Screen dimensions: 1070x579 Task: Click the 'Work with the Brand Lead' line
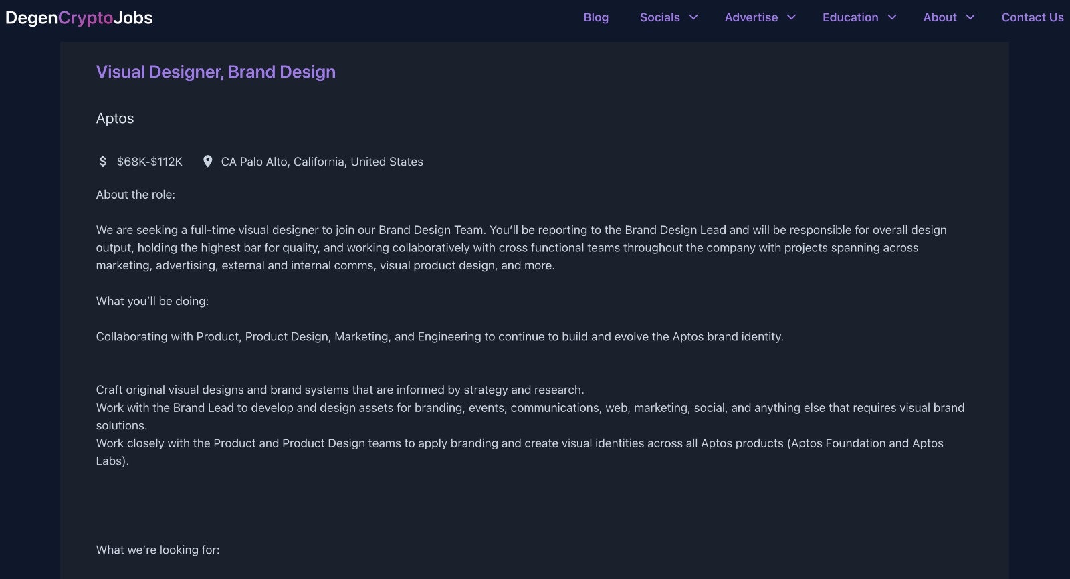(x=530, y=416)
